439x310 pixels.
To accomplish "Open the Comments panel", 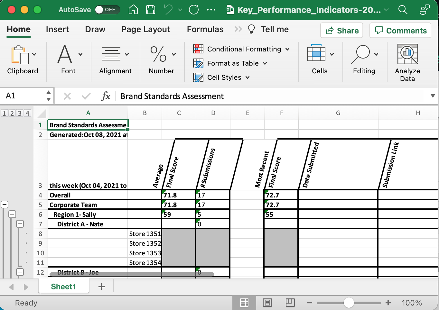I will (400, 30).
